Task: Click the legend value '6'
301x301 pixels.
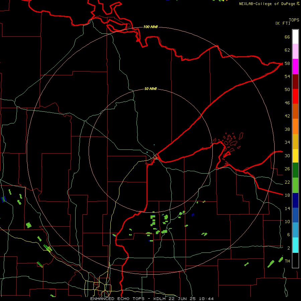Action: (289, 235)
